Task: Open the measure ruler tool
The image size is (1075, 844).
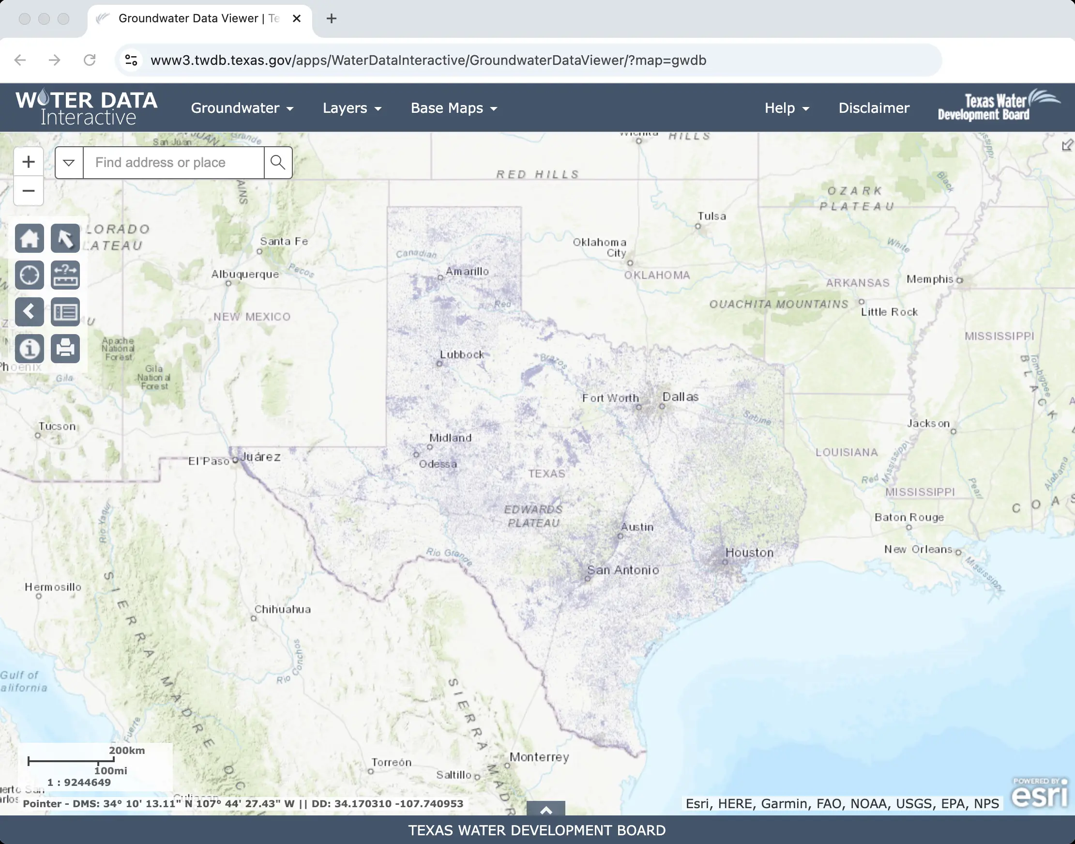Action: coord(65,275)
